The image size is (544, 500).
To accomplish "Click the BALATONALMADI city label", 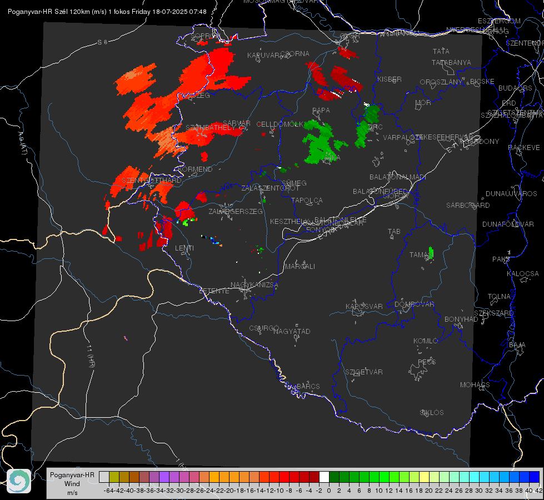I will [x=398, y=177].
